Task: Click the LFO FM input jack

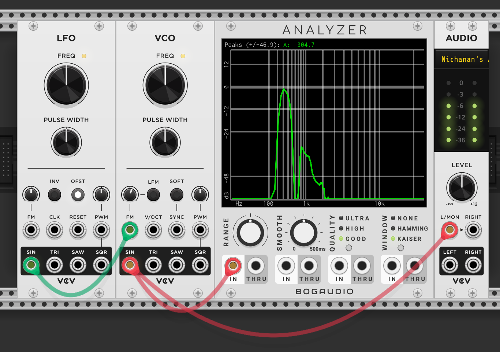Action: (31, 230)
